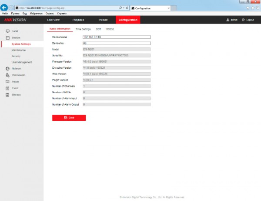261x201 pixels.
Task: Open Local settings text in sidebar
Action: click(15, 31)
